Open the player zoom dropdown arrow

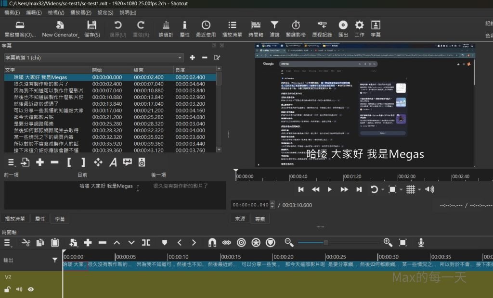pyautogui.click(x=401, y=189)
